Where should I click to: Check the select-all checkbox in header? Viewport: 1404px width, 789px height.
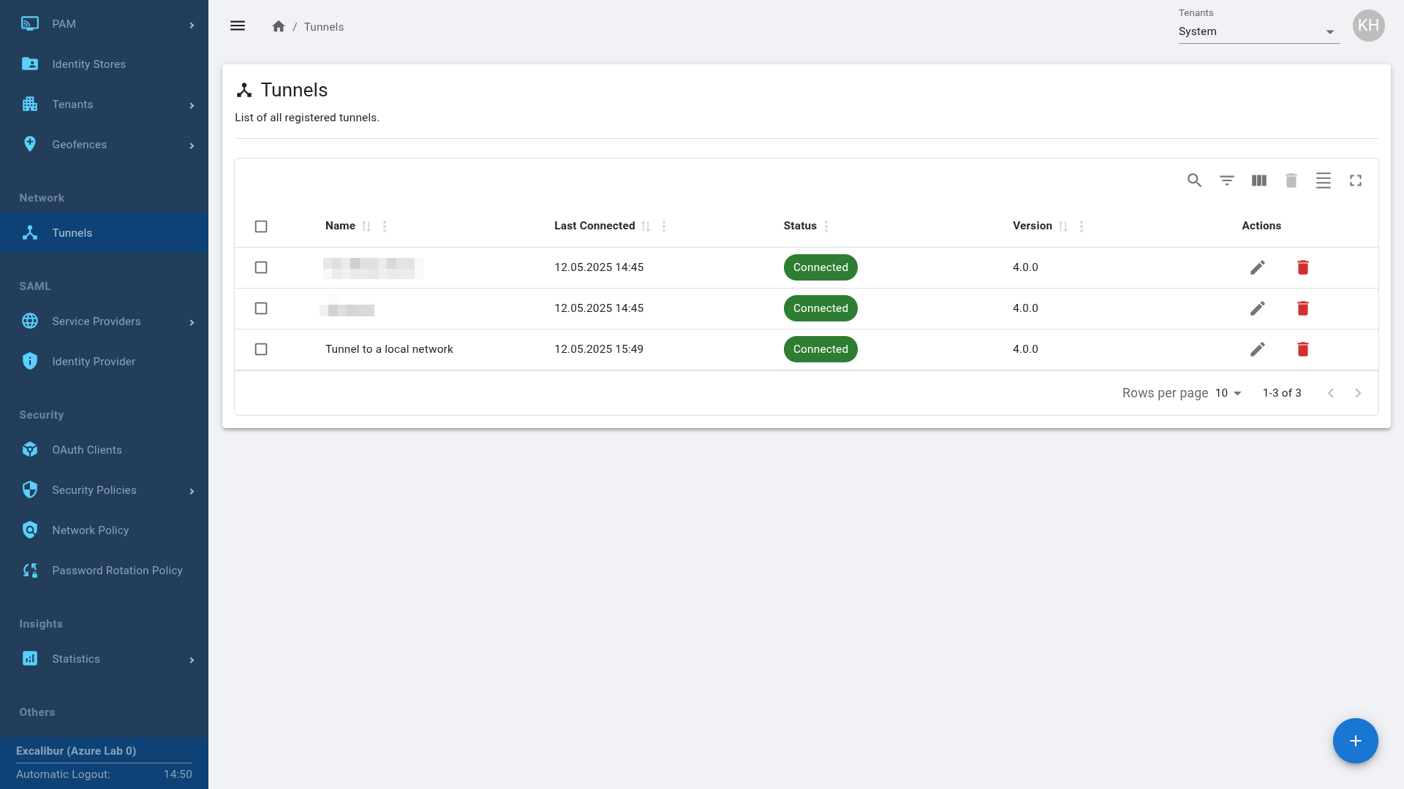click(x=261, y=226)
